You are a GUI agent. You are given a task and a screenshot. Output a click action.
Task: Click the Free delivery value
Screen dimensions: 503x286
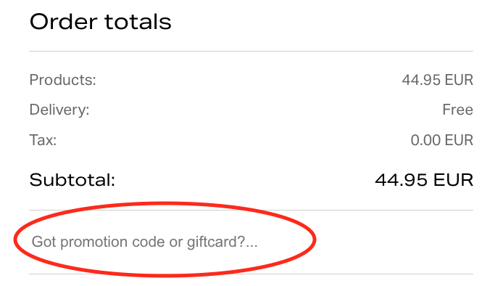458,110
